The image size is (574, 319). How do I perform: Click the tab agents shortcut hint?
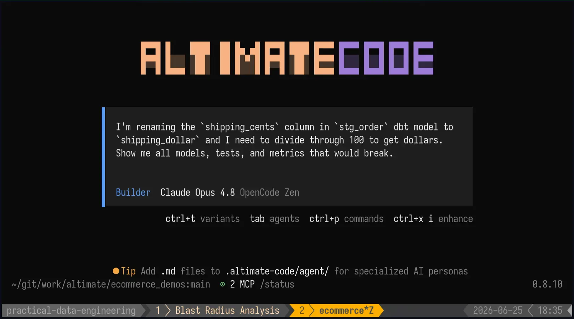[x=275, y=219]
